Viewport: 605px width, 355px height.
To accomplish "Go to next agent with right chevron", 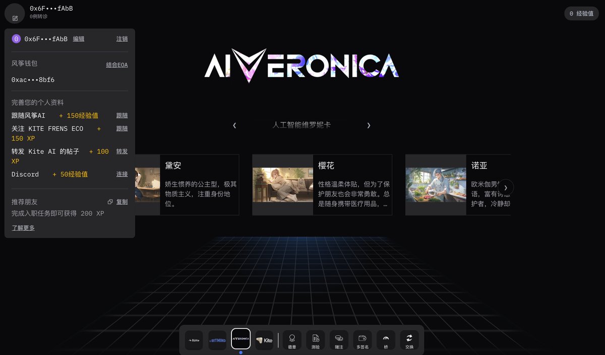I will click(369, 125).
